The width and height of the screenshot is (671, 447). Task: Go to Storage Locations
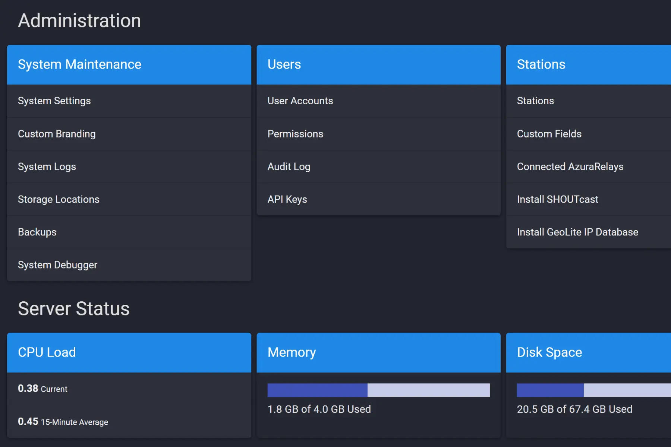59,199
